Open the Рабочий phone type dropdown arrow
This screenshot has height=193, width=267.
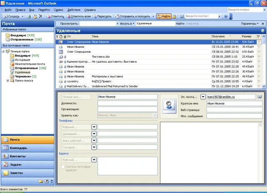click(x=94, y=127)
